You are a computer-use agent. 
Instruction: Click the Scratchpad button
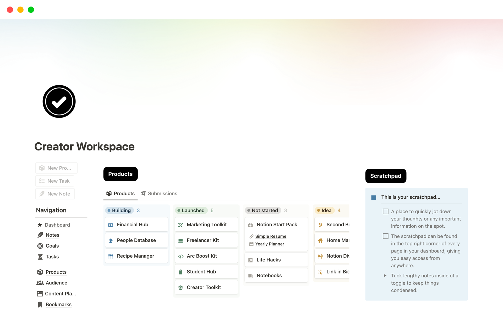pos(385,176)
